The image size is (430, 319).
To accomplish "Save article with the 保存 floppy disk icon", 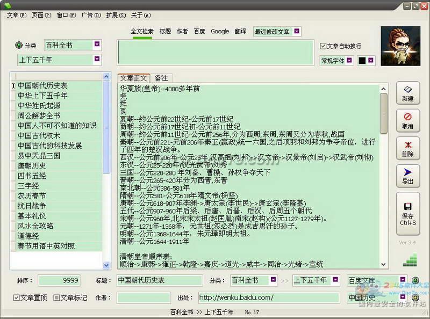I will (407, 213).
